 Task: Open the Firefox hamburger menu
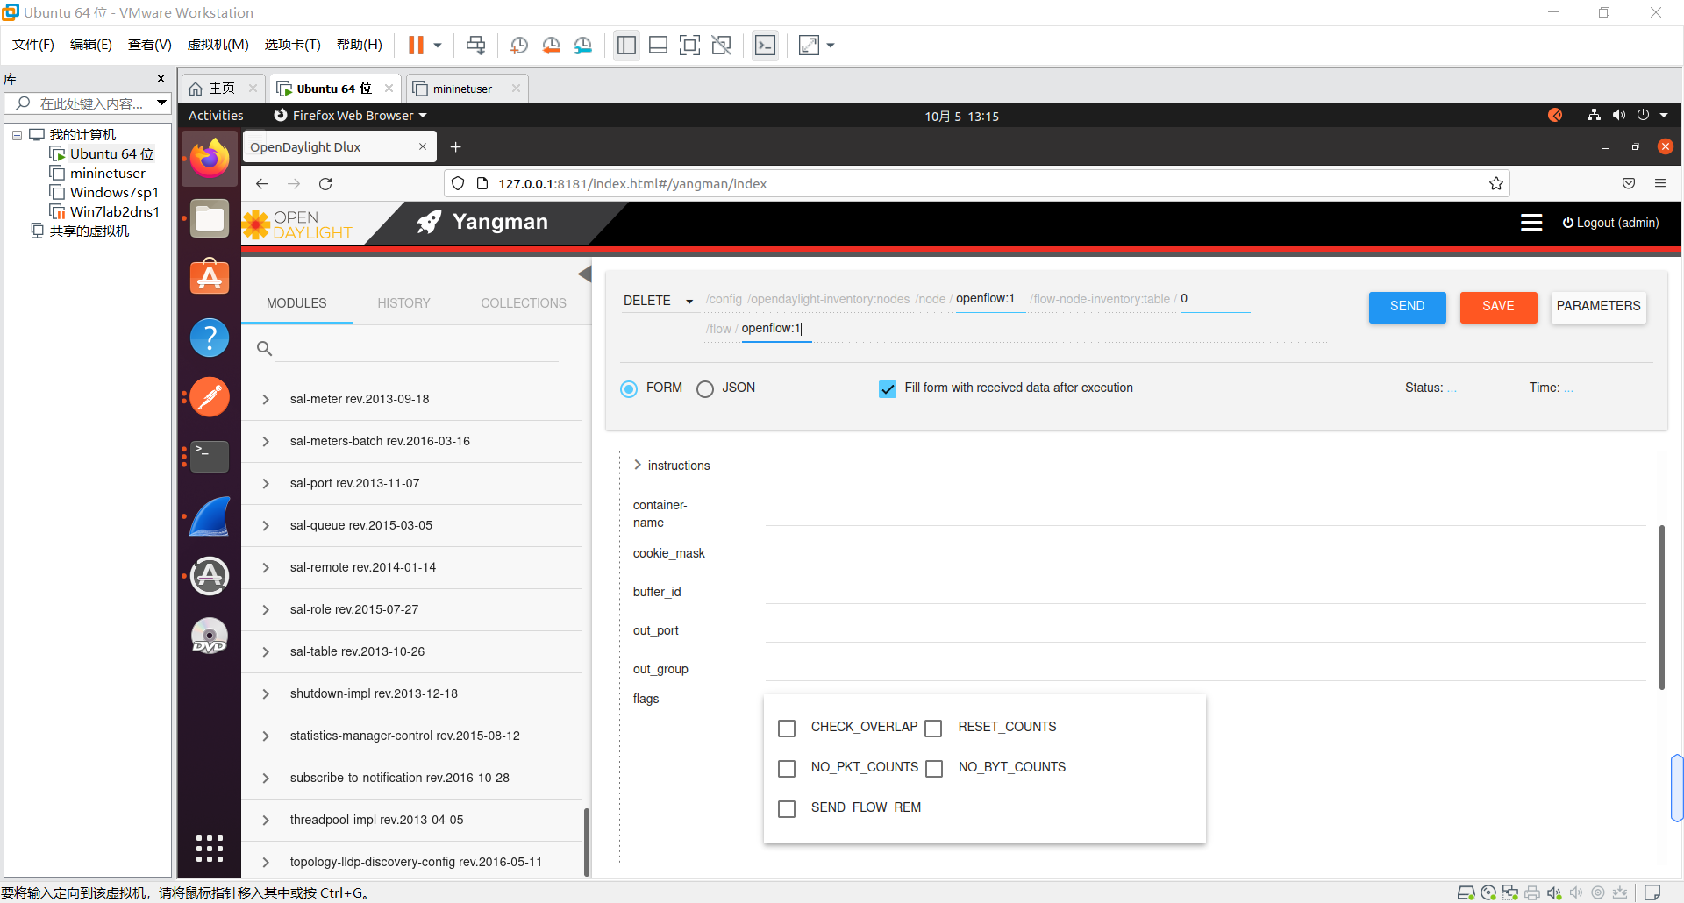click(1660, 183)
